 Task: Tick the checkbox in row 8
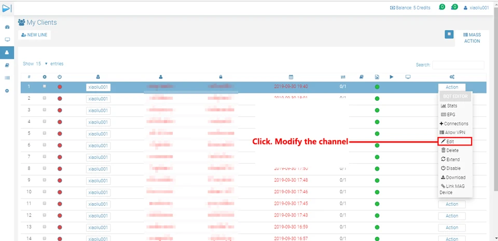coord(45,168)
